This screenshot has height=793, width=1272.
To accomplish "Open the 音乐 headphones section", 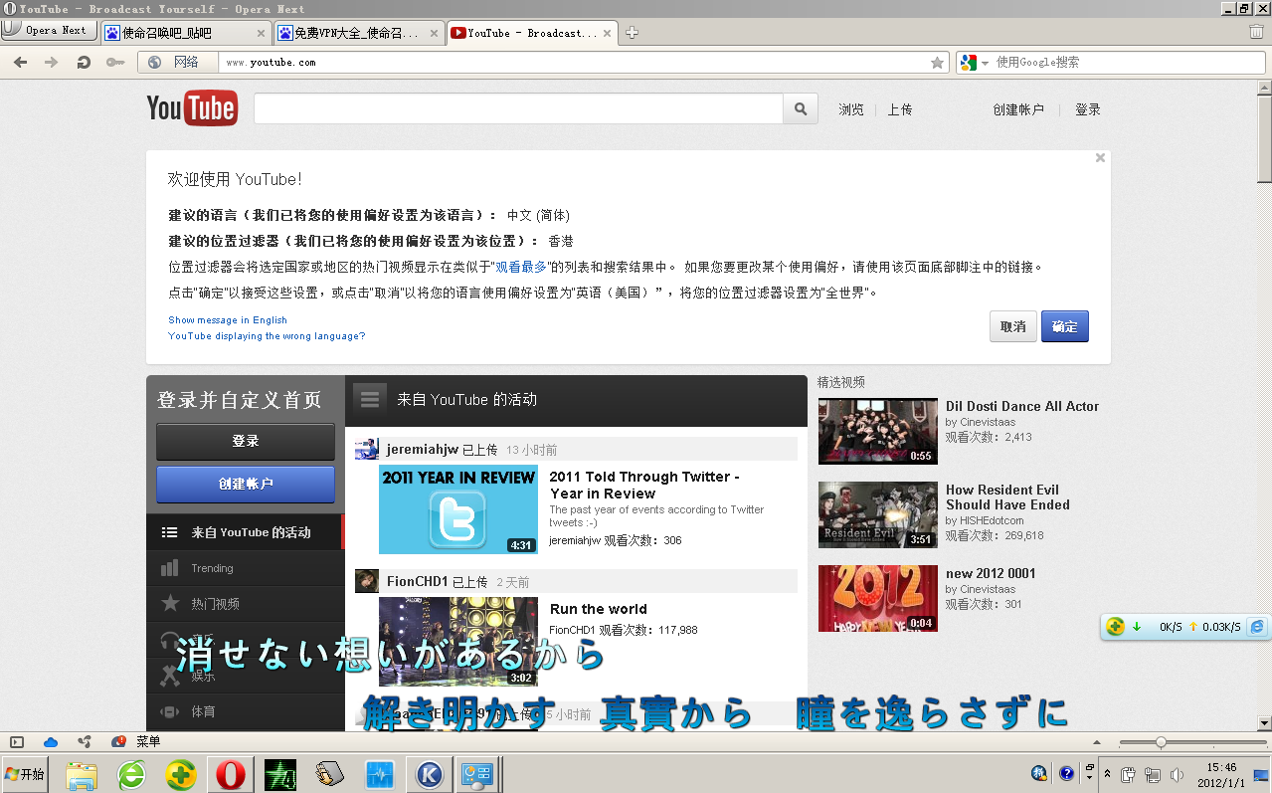I will [171, 639].
